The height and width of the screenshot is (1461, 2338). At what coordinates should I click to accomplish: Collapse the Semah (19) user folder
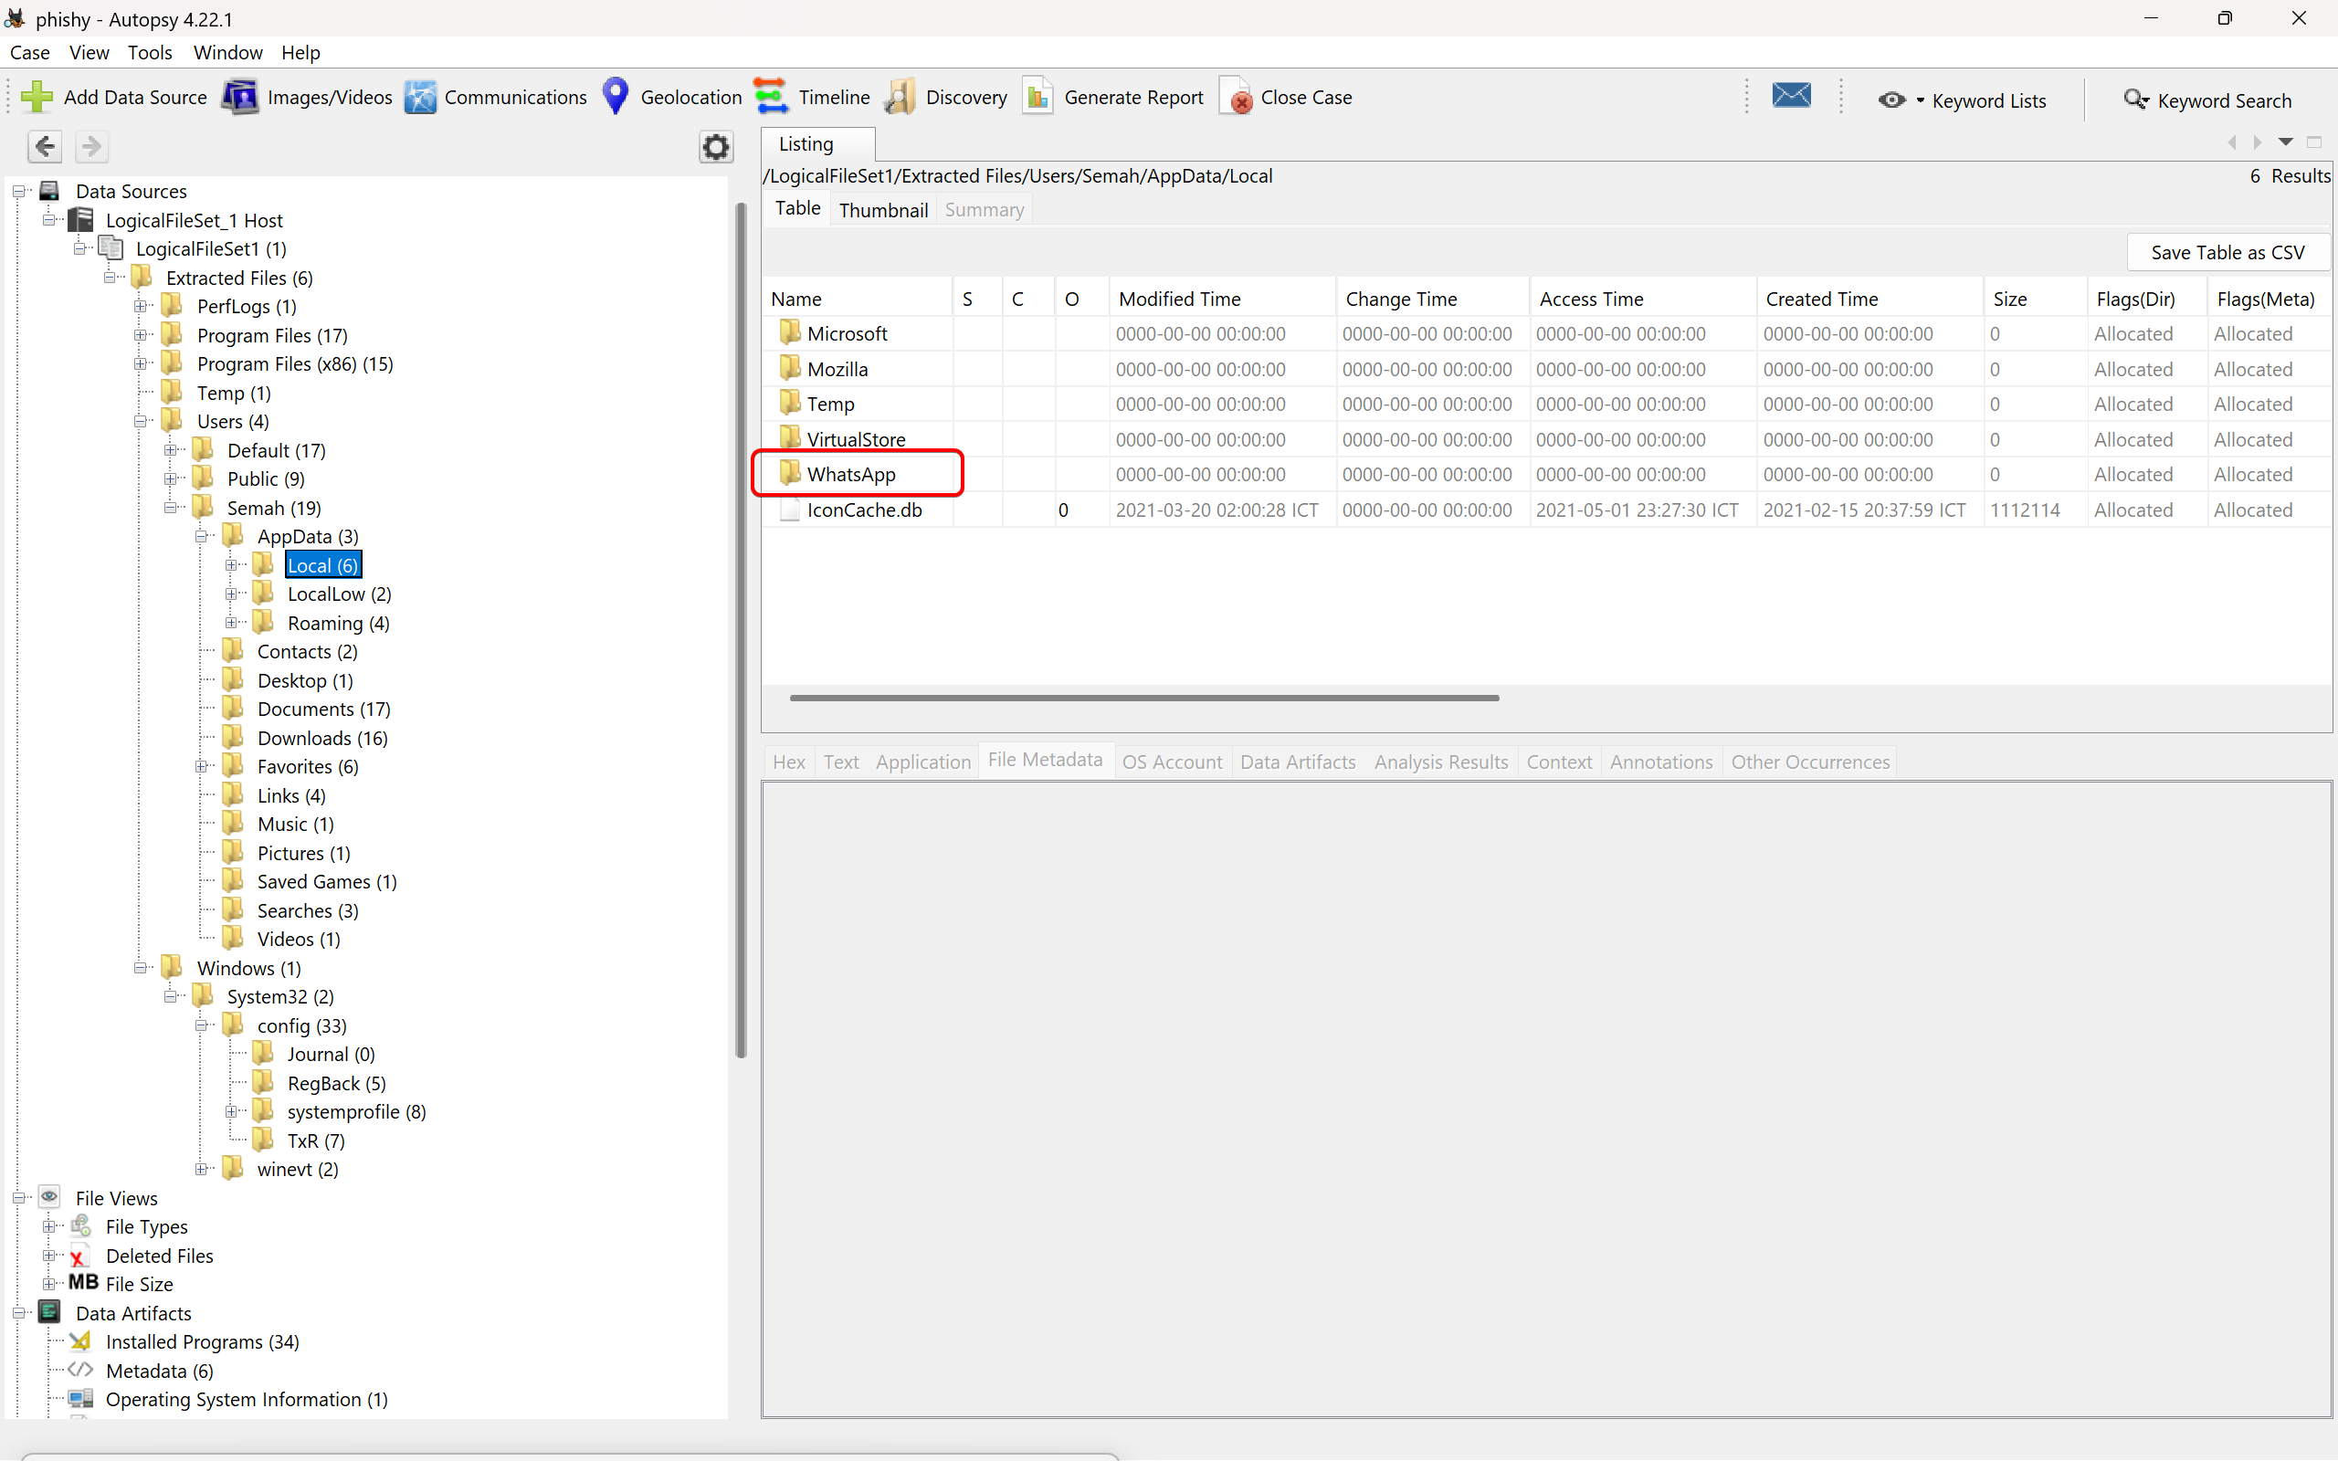[171, 508]
